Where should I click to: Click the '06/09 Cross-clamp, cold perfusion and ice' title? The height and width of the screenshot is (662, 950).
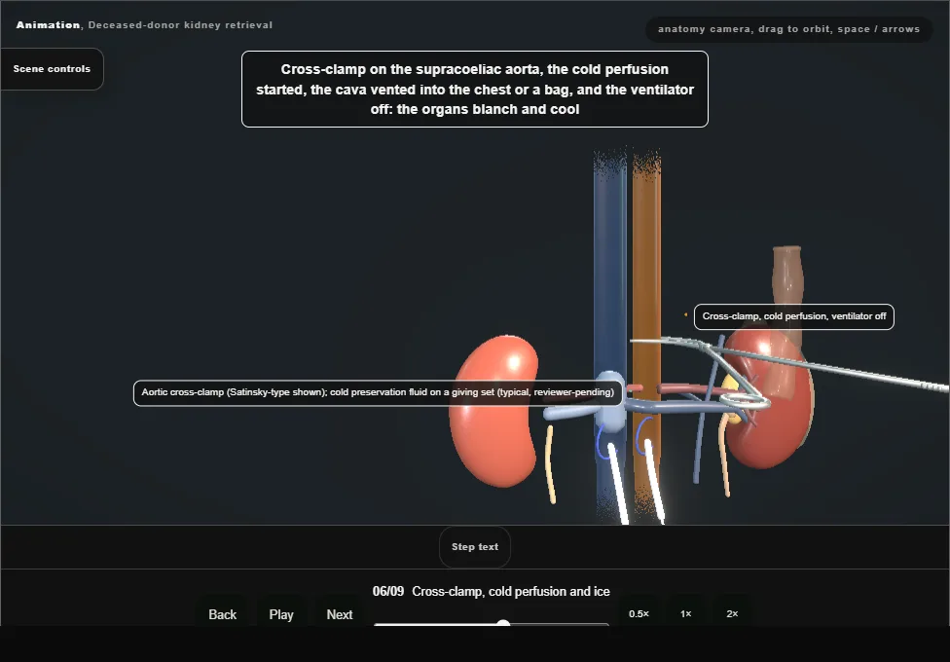[491, 591]
